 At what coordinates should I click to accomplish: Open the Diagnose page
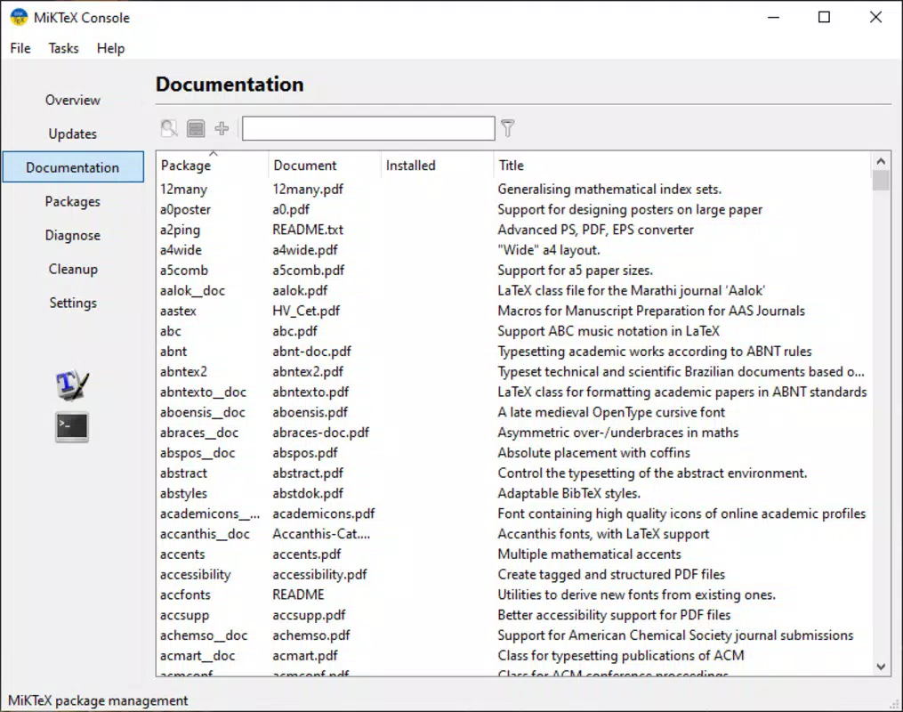[x=73, y=236]
